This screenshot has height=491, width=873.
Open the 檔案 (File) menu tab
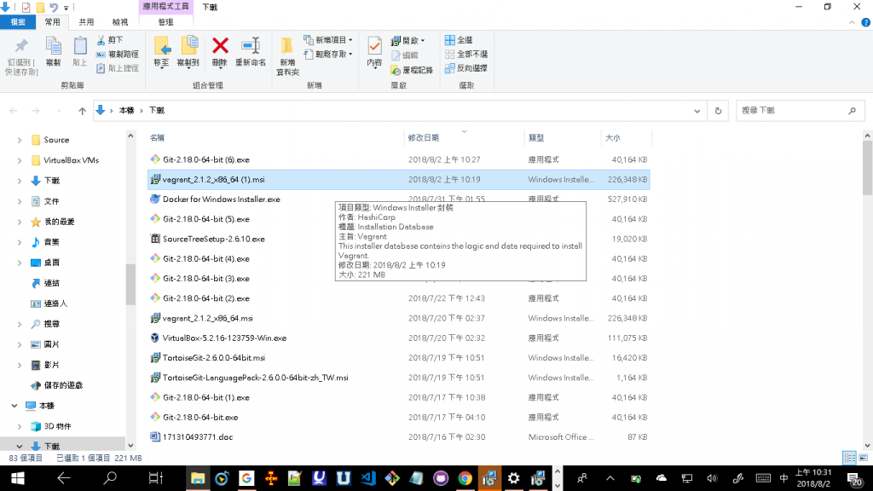tap(18, 22)
